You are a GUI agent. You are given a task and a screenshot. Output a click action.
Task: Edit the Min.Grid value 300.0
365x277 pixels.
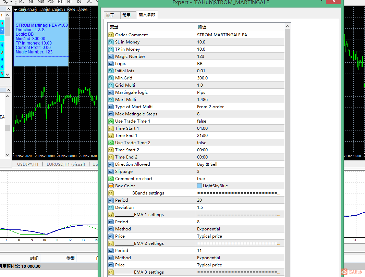pos(240,78)
